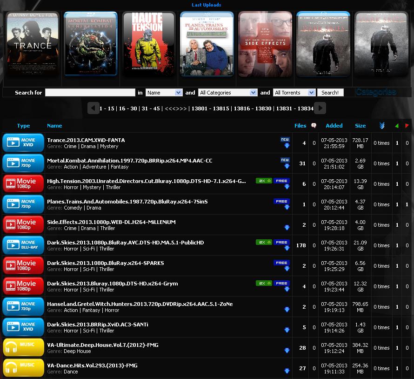Sort list by Name column header

click(x=54, y=126)
